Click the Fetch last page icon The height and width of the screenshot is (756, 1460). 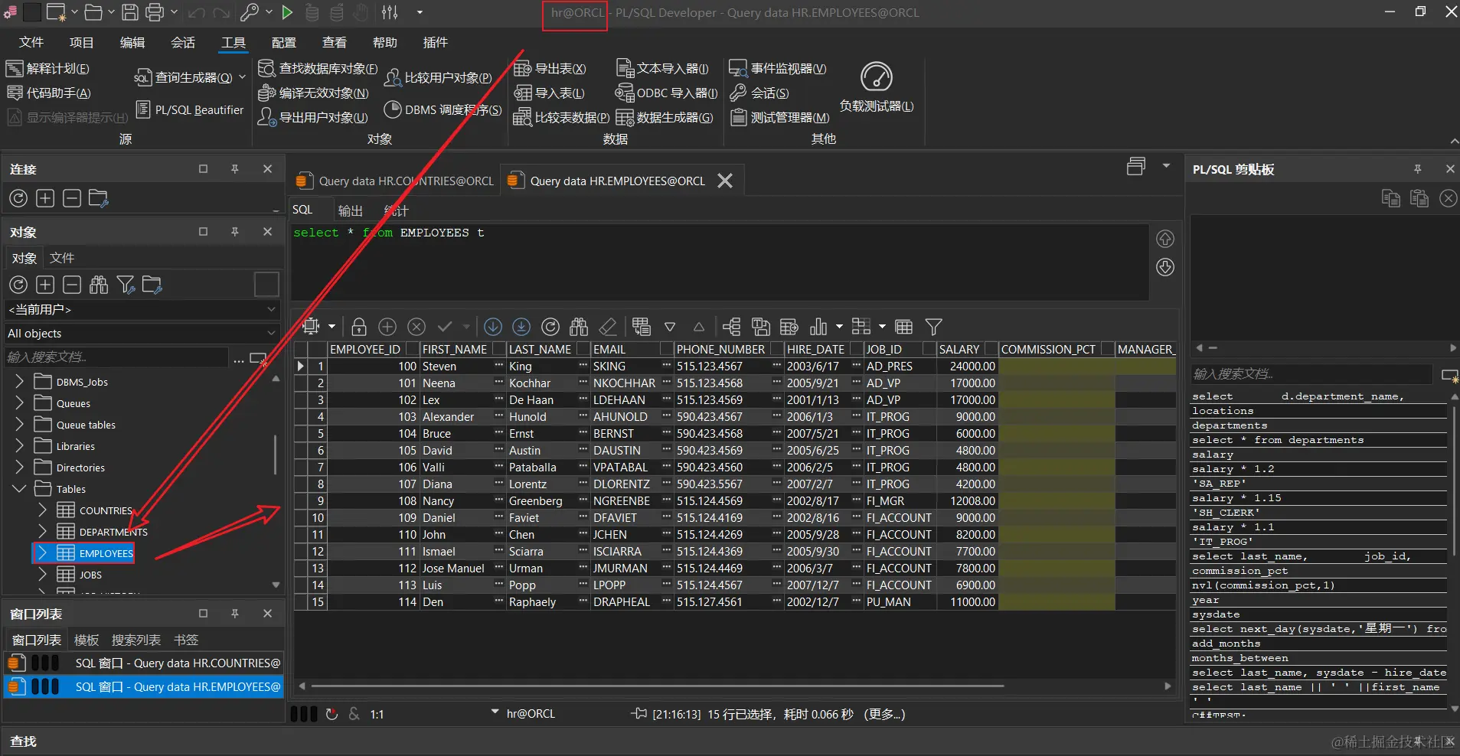pyautogui.click(x=521, y=327)
